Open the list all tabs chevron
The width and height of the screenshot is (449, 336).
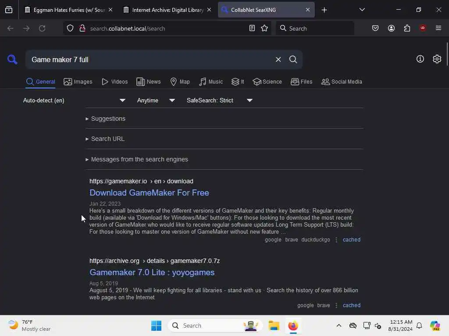click(x=362, y=10)
